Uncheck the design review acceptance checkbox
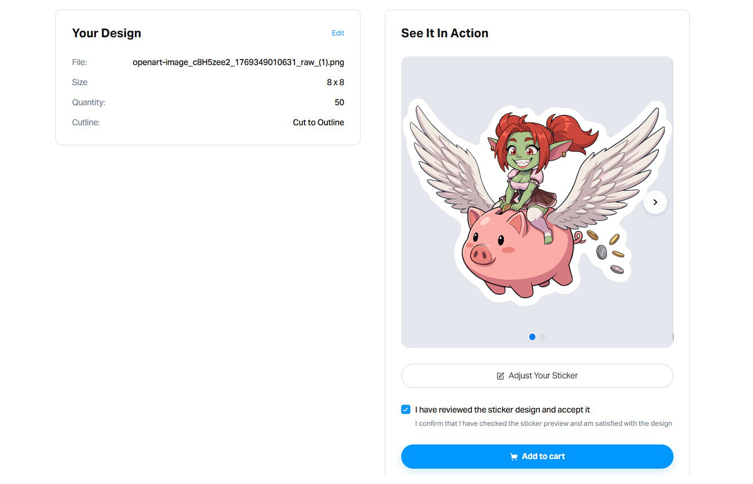The width and height of the screenshot is (753, 484). pos(406,410)
